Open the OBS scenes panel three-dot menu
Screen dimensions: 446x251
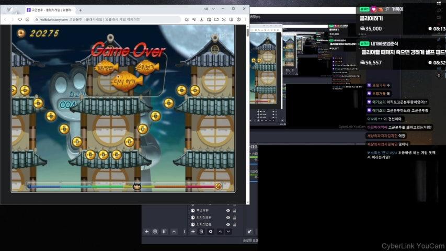tap(185, 232)
